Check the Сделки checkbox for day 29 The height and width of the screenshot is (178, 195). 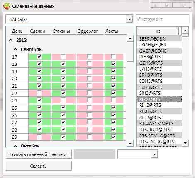[39, 137]
